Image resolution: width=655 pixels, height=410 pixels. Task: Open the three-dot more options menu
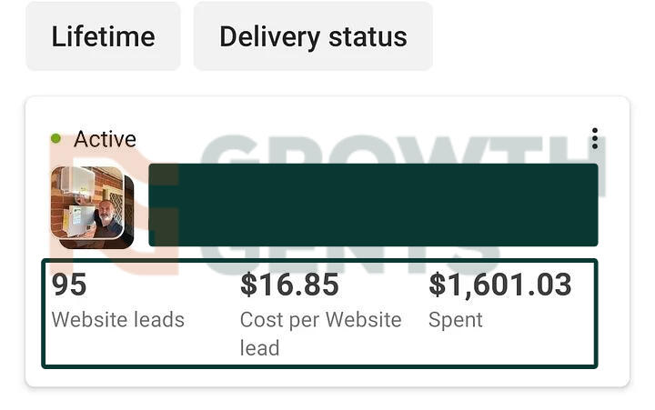(x=594, y=139)
